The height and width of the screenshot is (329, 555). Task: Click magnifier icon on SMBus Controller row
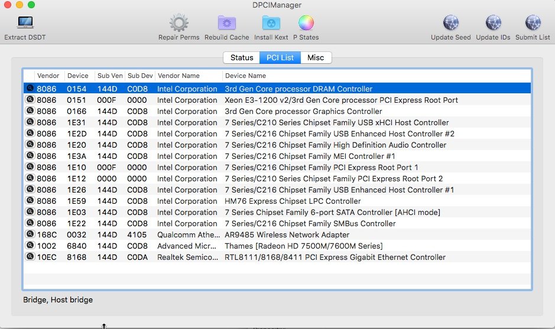[x=30, y=223]
